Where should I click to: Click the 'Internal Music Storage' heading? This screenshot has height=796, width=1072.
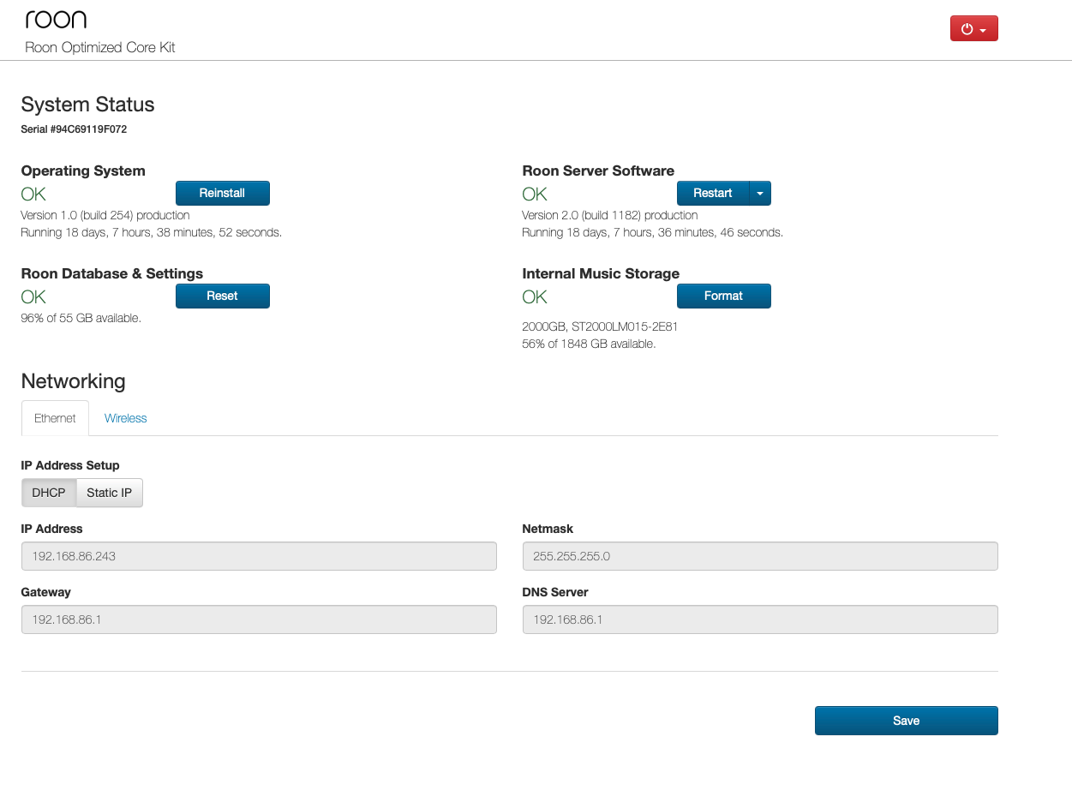(601, 273)
